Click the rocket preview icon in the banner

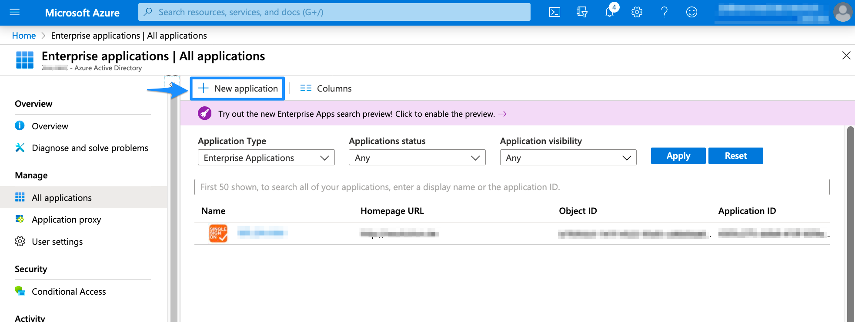click(205, 114)
